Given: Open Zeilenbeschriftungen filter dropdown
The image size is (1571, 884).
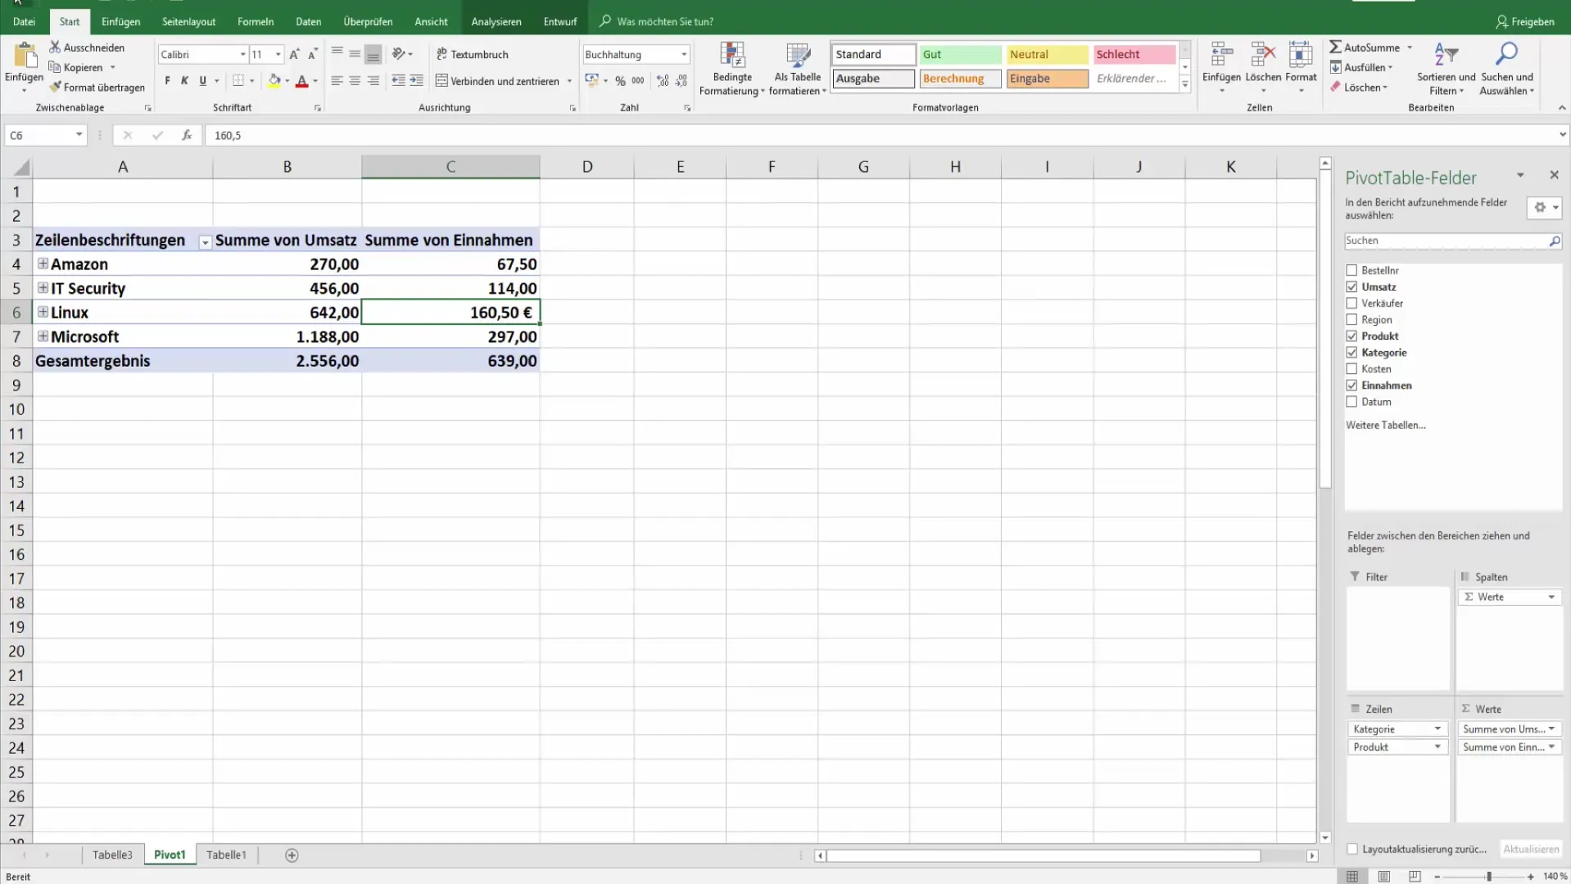Looking at the screenshot, I should click(x=205, y=241).
